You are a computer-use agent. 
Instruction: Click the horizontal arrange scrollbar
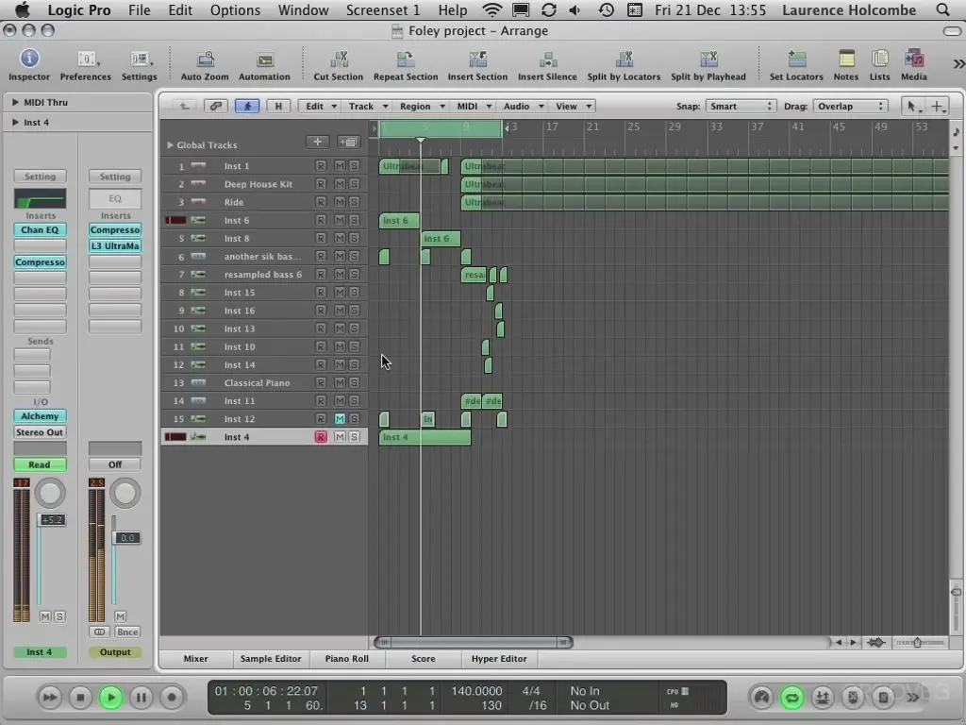[x=474, y=642]
